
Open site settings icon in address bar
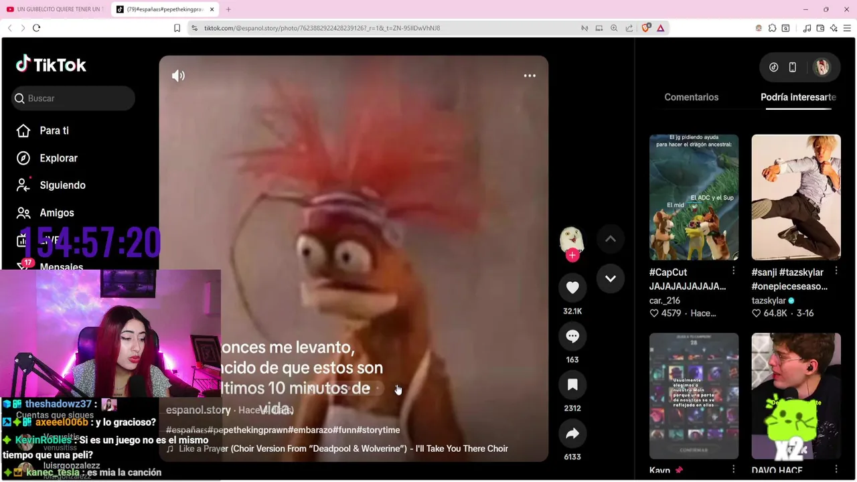click(194, 28)
